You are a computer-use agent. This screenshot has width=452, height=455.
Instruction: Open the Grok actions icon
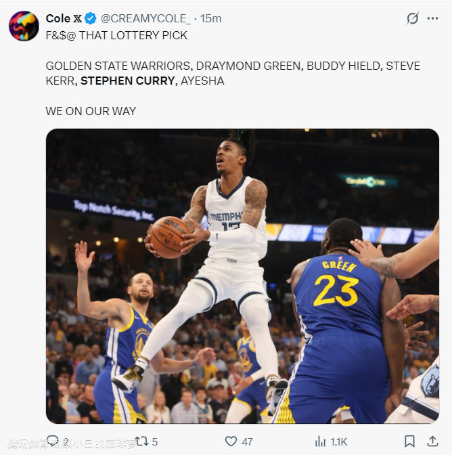tap(412, 18)
